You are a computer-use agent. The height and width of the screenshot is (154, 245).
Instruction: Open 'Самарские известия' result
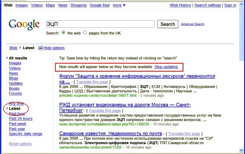click(x=111, y=134)
